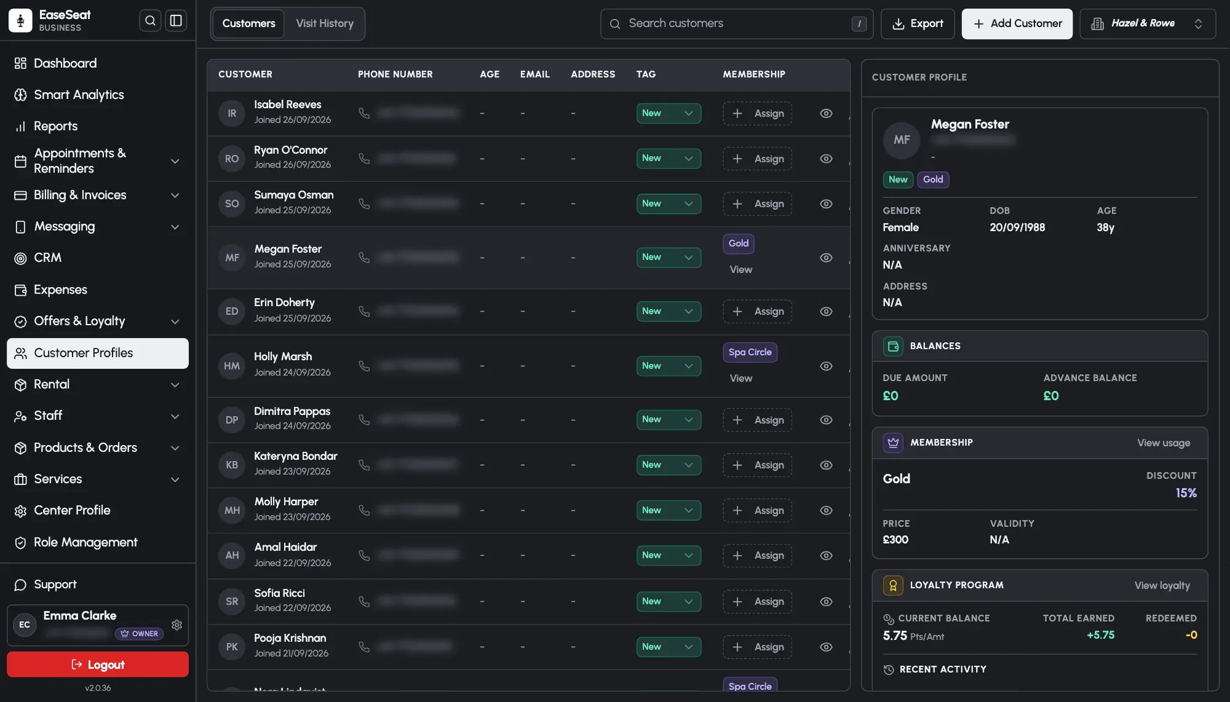Screen dimensions: 1230x702
Task: Click the Search customers field
Action: (x=737, y=23)
